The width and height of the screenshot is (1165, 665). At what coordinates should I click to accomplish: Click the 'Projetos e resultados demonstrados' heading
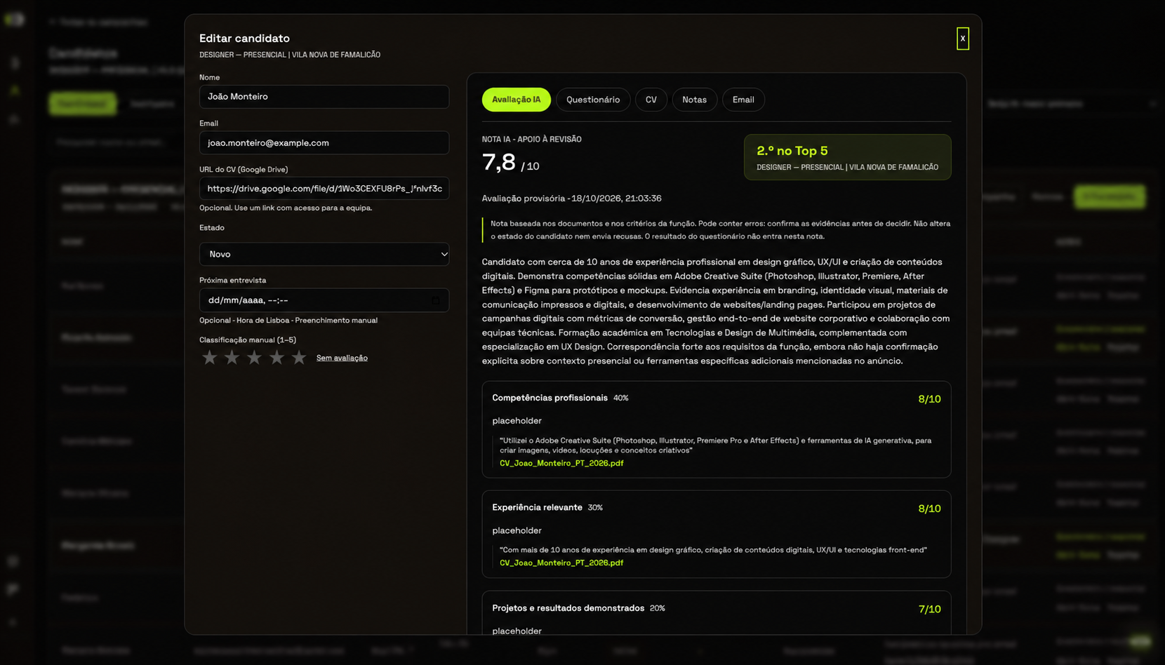click(568, 608)
